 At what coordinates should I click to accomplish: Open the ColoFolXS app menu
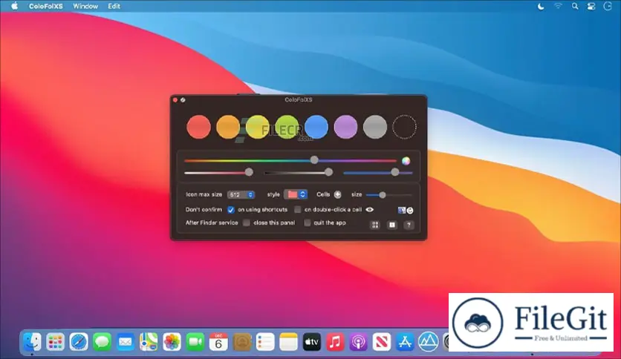pos(45,6)
